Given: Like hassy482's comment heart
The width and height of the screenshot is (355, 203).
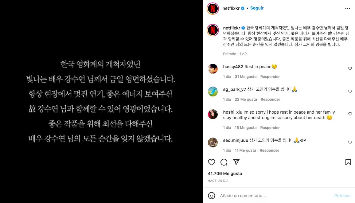Looking at the screenshot, I should pos(350,68).
